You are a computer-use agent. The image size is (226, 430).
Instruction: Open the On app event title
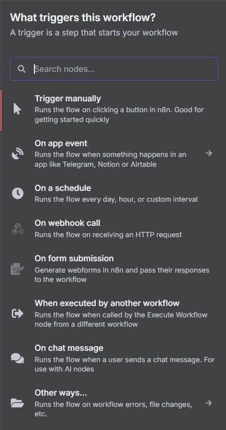(x=61, y=143)
